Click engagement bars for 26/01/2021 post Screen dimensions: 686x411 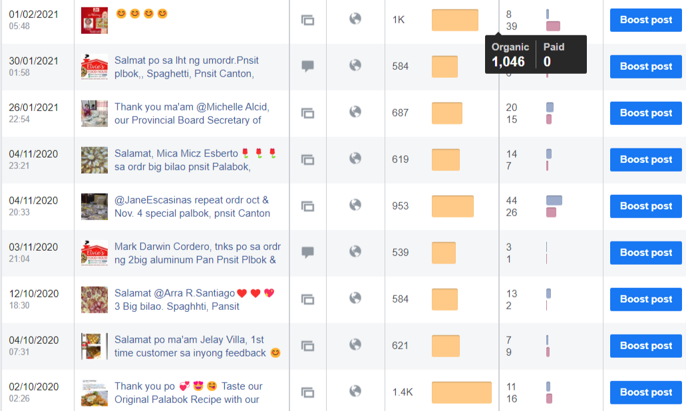(550, 113)
